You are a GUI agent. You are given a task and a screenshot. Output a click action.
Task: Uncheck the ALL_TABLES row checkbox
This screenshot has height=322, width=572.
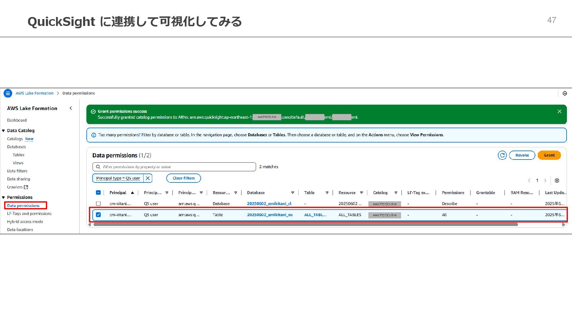(x=98, y=215)
